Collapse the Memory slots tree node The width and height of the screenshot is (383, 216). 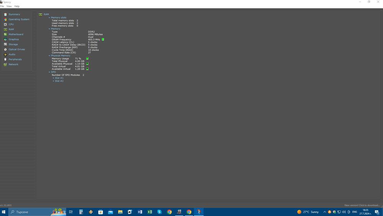coord(49,18)
